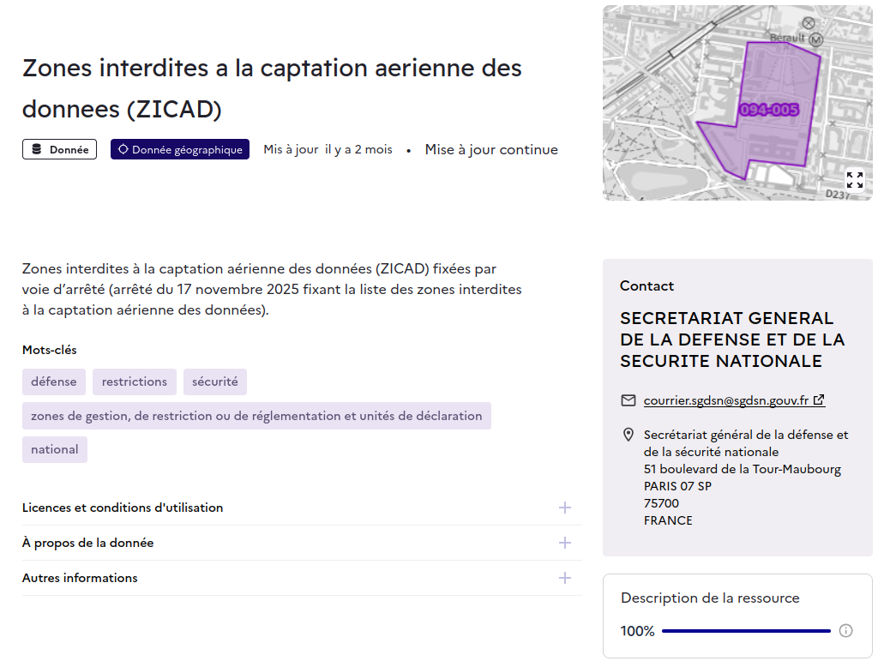The height and width of the screenshot is (667, 890).
Task: Click the location pin icon beside the address
Action: point(628,434)
